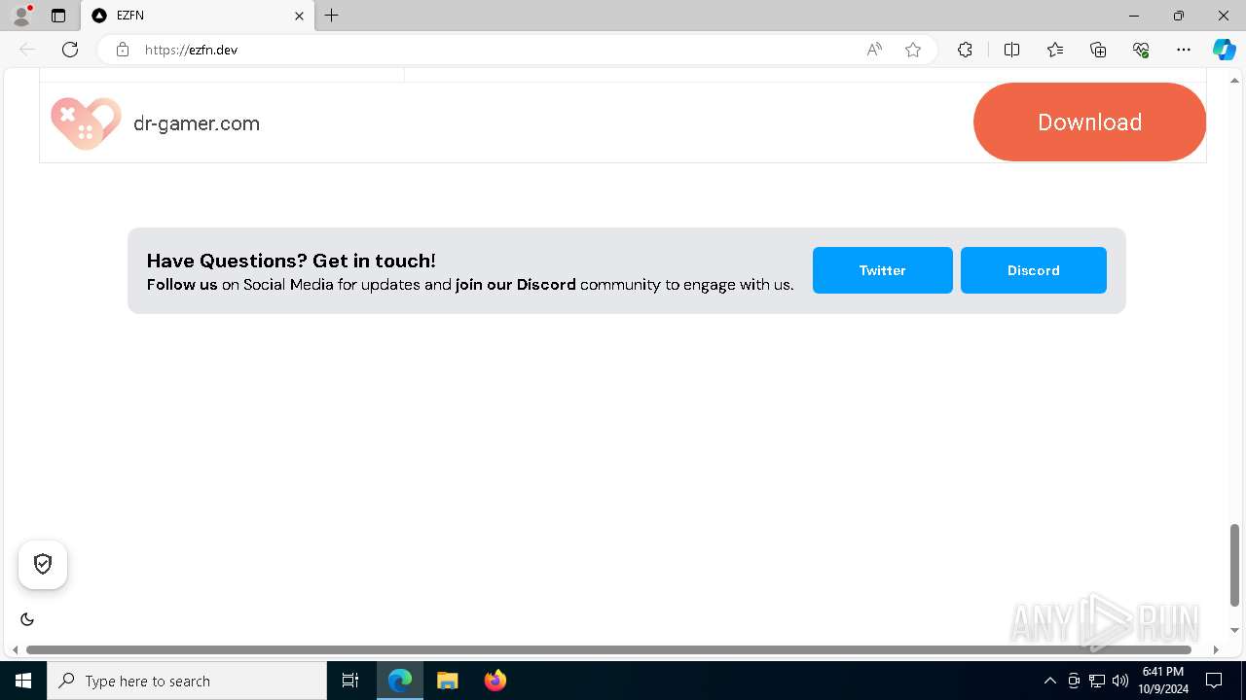Open a new browser tab
Screen dimensions: 1246x700
(332, 16)
